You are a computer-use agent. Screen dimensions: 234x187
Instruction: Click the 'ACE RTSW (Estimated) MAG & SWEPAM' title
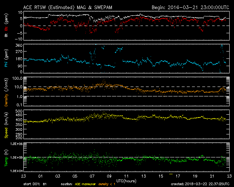click(68, 7)
